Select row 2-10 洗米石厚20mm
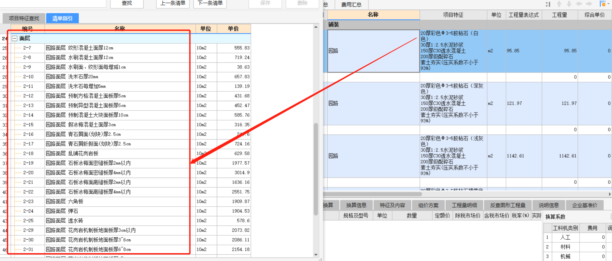 pos(131,77)
